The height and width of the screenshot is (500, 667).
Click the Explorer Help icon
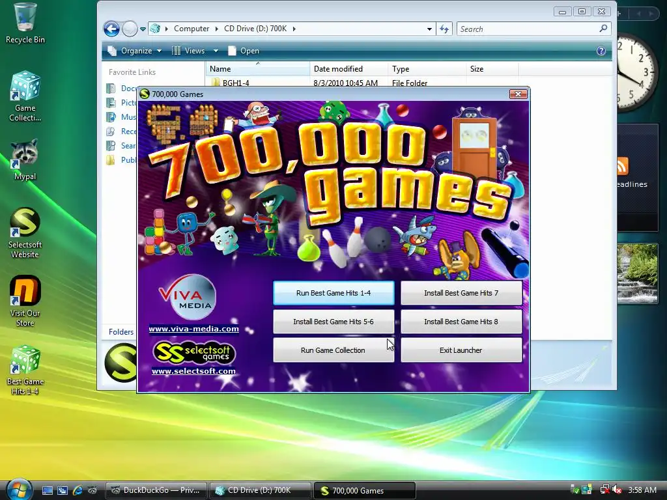(601, 51)
